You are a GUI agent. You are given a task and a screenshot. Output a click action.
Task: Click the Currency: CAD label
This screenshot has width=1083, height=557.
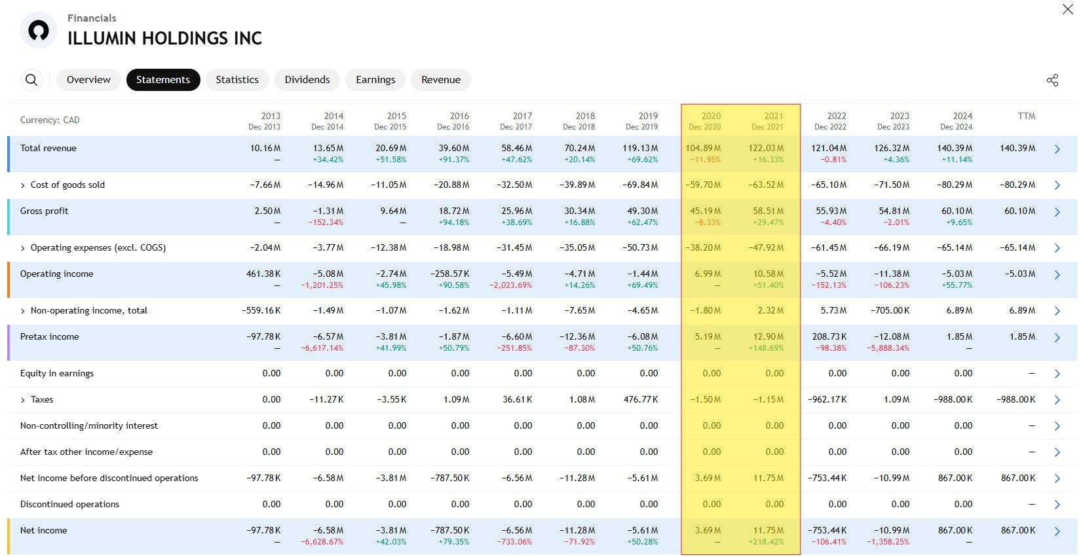click(50, 120)
